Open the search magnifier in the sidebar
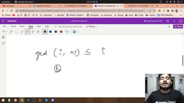Screen dimensions: 184x103 3,43
